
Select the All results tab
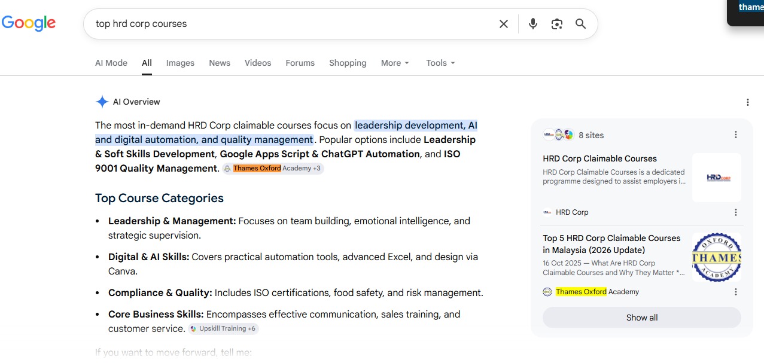(147, 63)
